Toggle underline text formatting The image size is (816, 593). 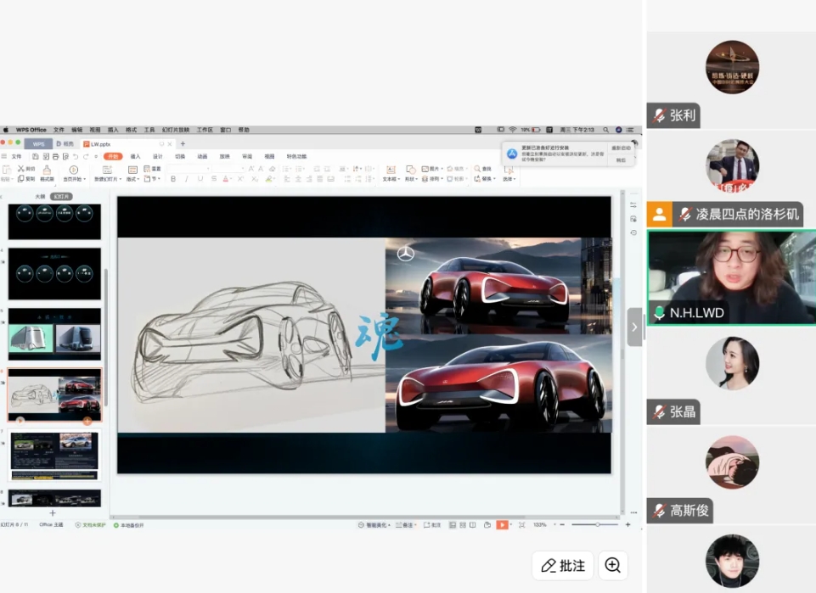(200, 179)
